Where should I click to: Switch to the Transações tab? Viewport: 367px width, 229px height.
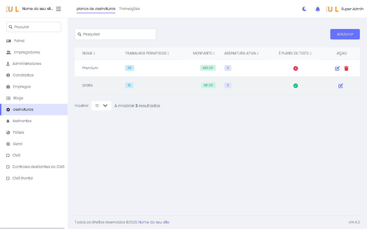[x=129, y=9]
